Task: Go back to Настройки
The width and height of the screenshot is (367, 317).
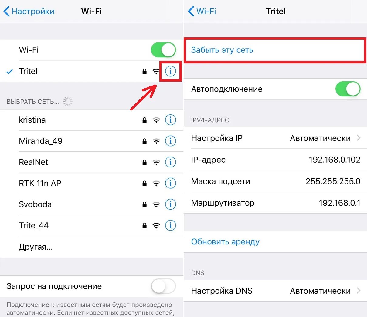Action: pos(29,11)
